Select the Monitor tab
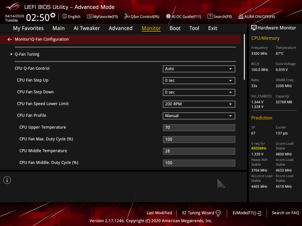Image resolution: width=302 pixels, height=226 pixels. point(151,28)
